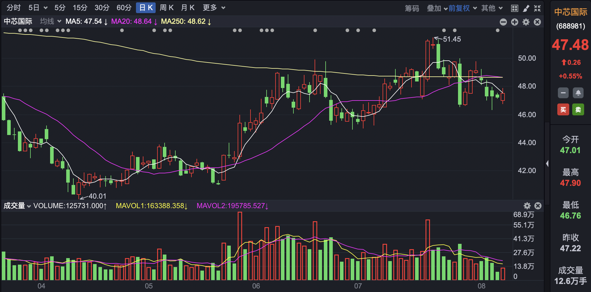Click the 40.01 low price marker
Image resolution: width=591 pixels, height=292 pixels.
pos(97,196)
